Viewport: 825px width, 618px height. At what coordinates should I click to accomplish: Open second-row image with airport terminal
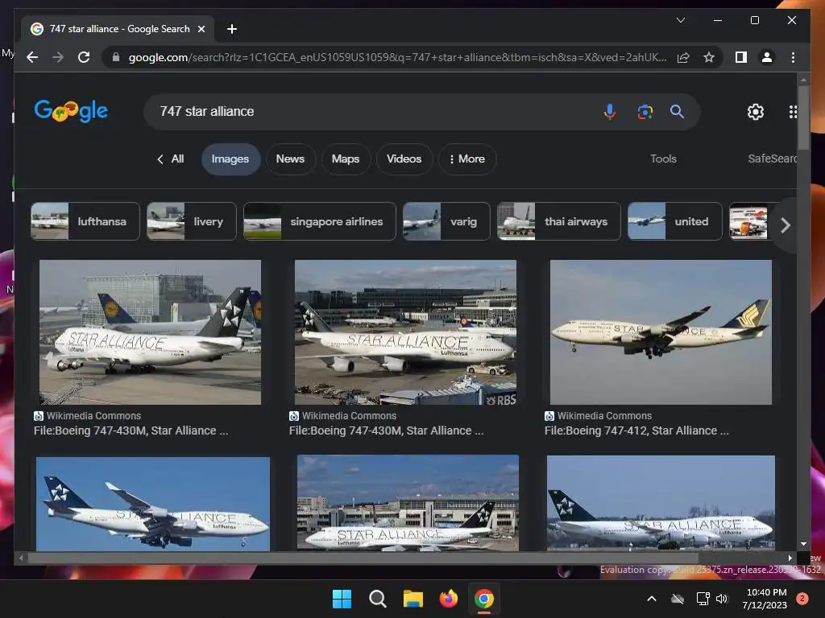pyautogui.click(x=408, y=503)
